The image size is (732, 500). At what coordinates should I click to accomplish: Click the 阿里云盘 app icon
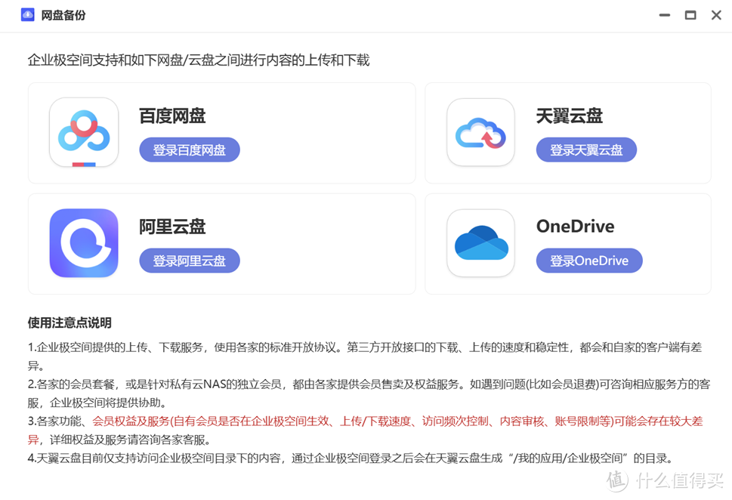coord(83,243)
